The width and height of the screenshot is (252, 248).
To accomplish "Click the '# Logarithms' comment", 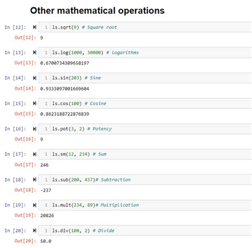I will pos(122,53).
